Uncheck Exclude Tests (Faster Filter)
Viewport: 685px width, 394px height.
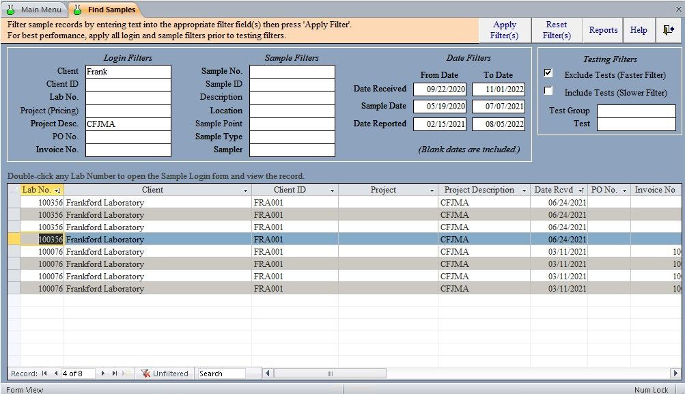click(548, 74)
